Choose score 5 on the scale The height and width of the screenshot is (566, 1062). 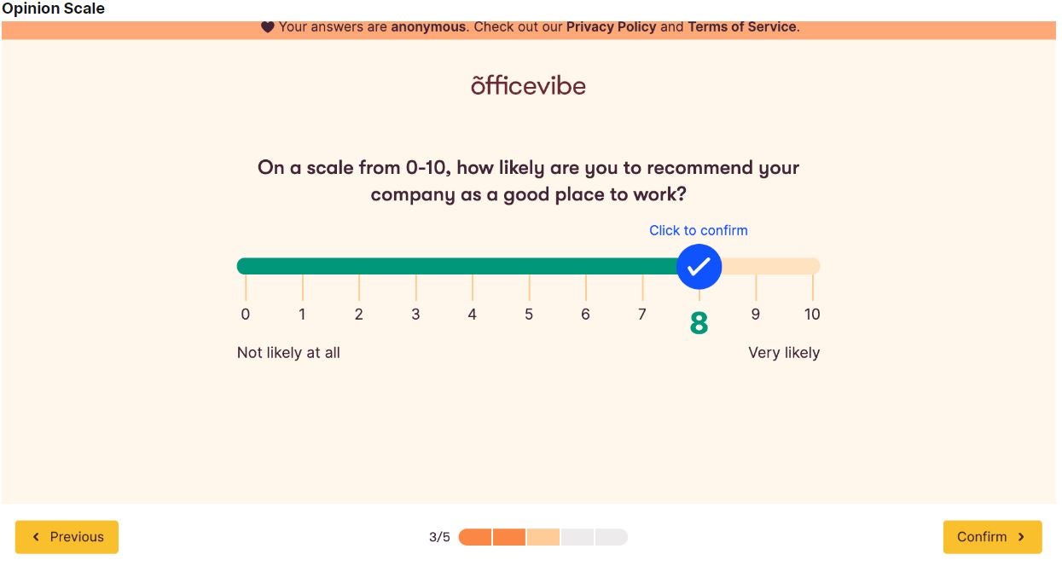[x=529, y=315]
